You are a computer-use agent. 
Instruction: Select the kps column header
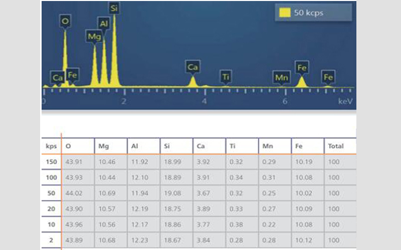pos(51,146)
